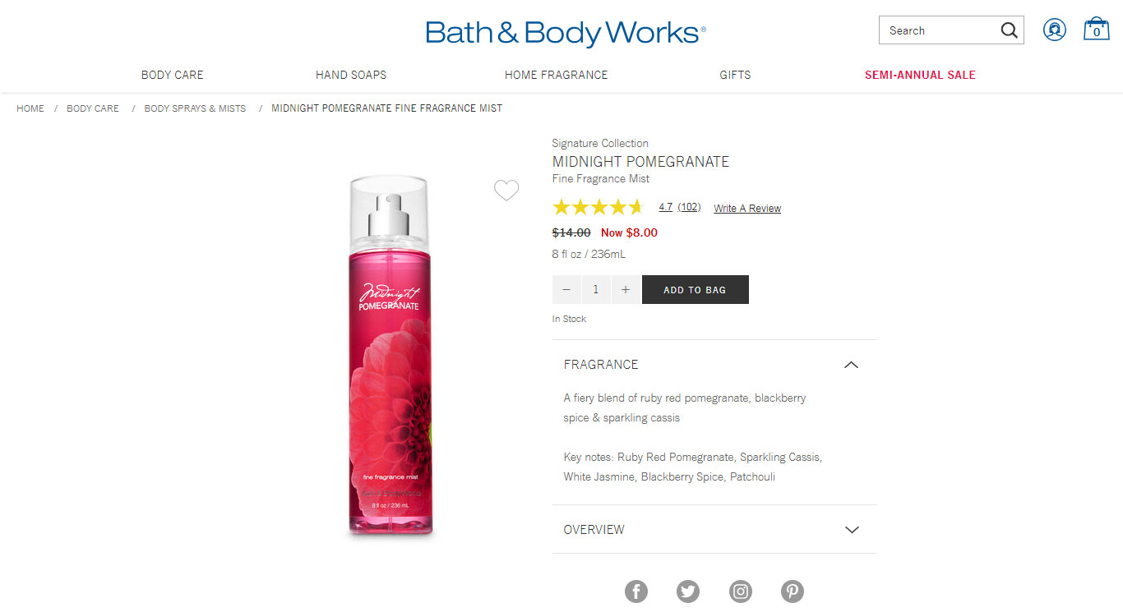
Task: Click the star rating display
Action: (x=598, y=207)
